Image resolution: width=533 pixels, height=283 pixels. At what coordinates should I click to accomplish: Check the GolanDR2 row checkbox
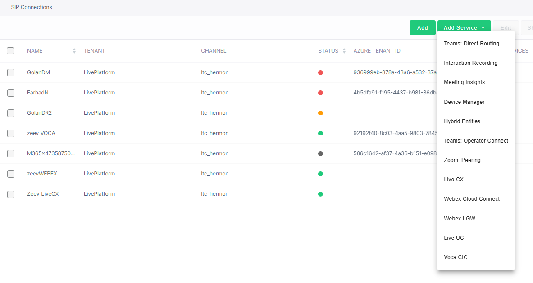pos(11,113)
